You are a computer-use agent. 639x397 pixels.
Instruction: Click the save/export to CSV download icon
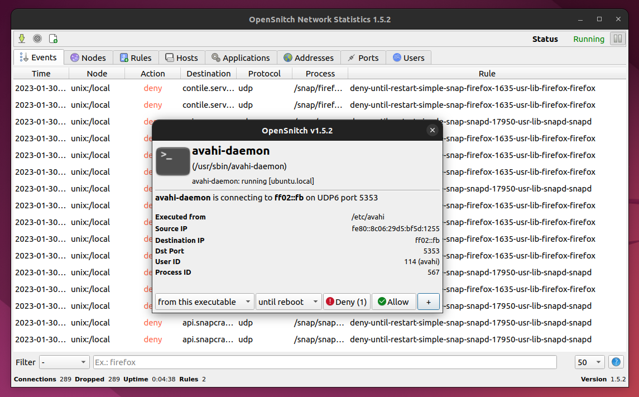click(22, 39)
